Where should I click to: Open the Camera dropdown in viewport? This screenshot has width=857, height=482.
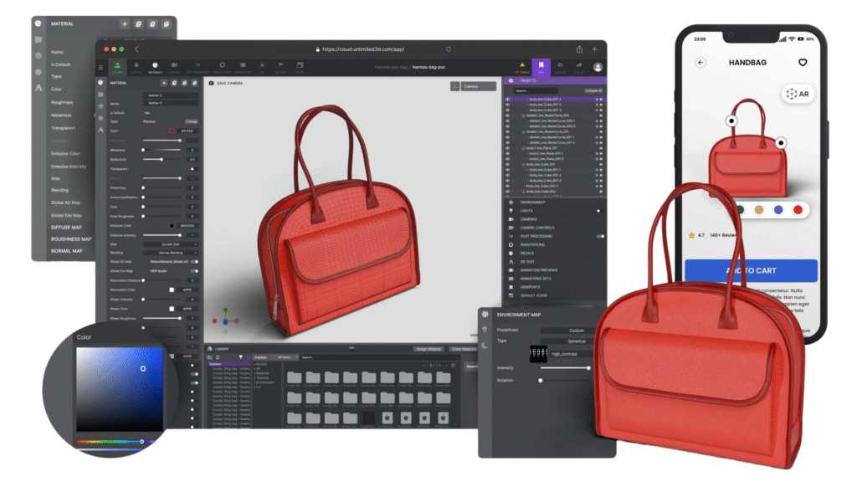(475, 86)
